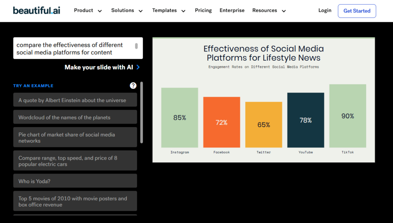Viewport: 393px width, 223px height.
Task: Click the examples list scrollbar
Action: [142, 112]
